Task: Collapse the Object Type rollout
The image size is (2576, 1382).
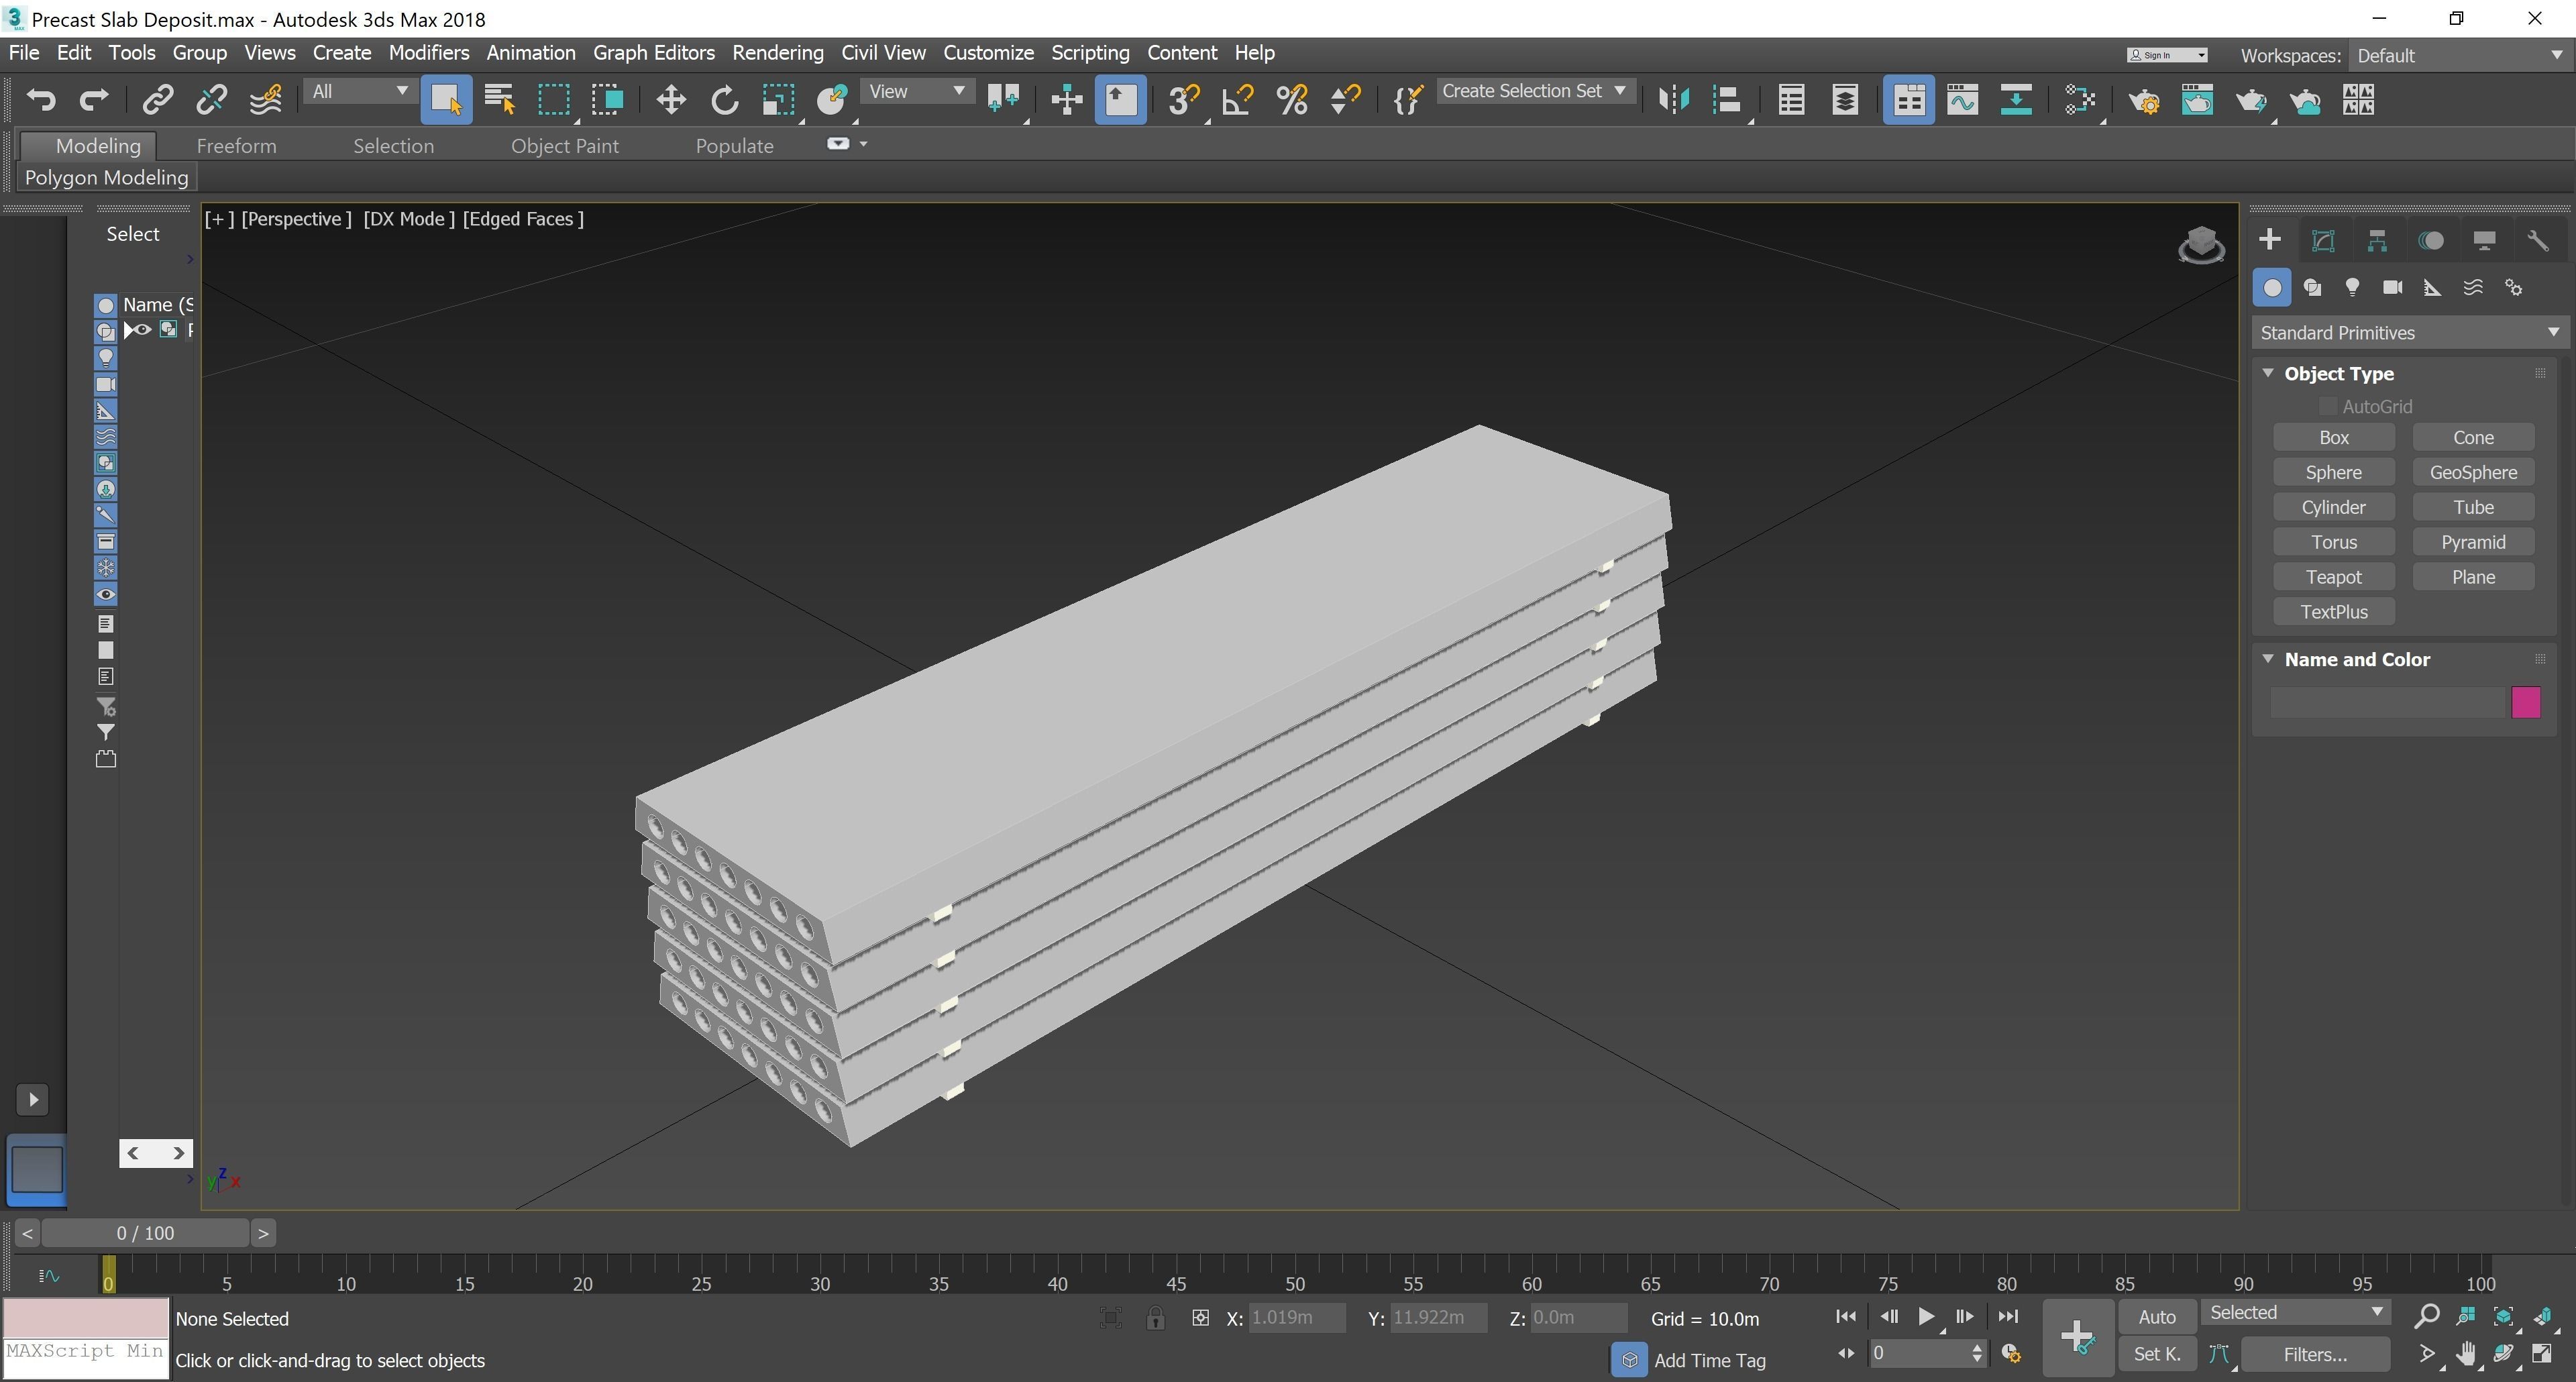Action: point(2269,373)
